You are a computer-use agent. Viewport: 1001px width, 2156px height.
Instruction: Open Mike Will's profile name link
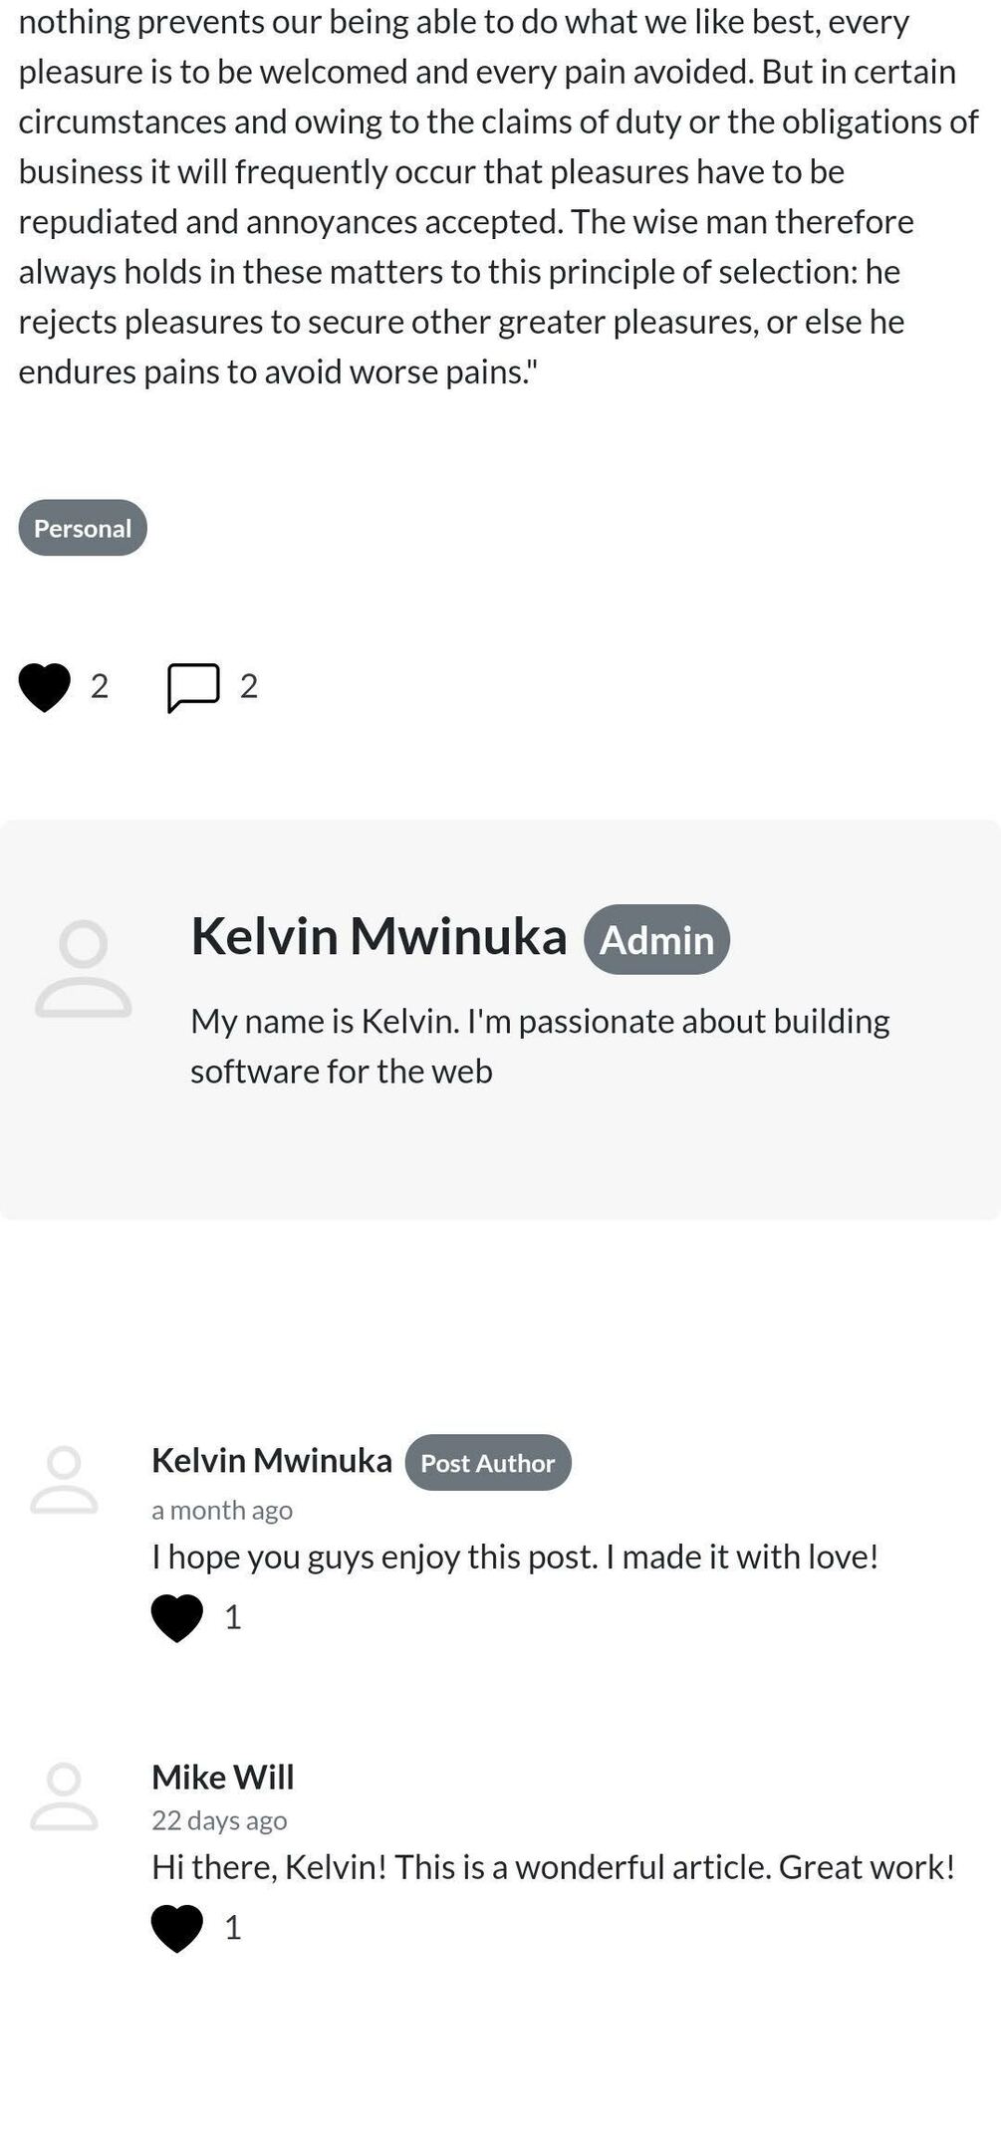click(x=223, y=1778)
